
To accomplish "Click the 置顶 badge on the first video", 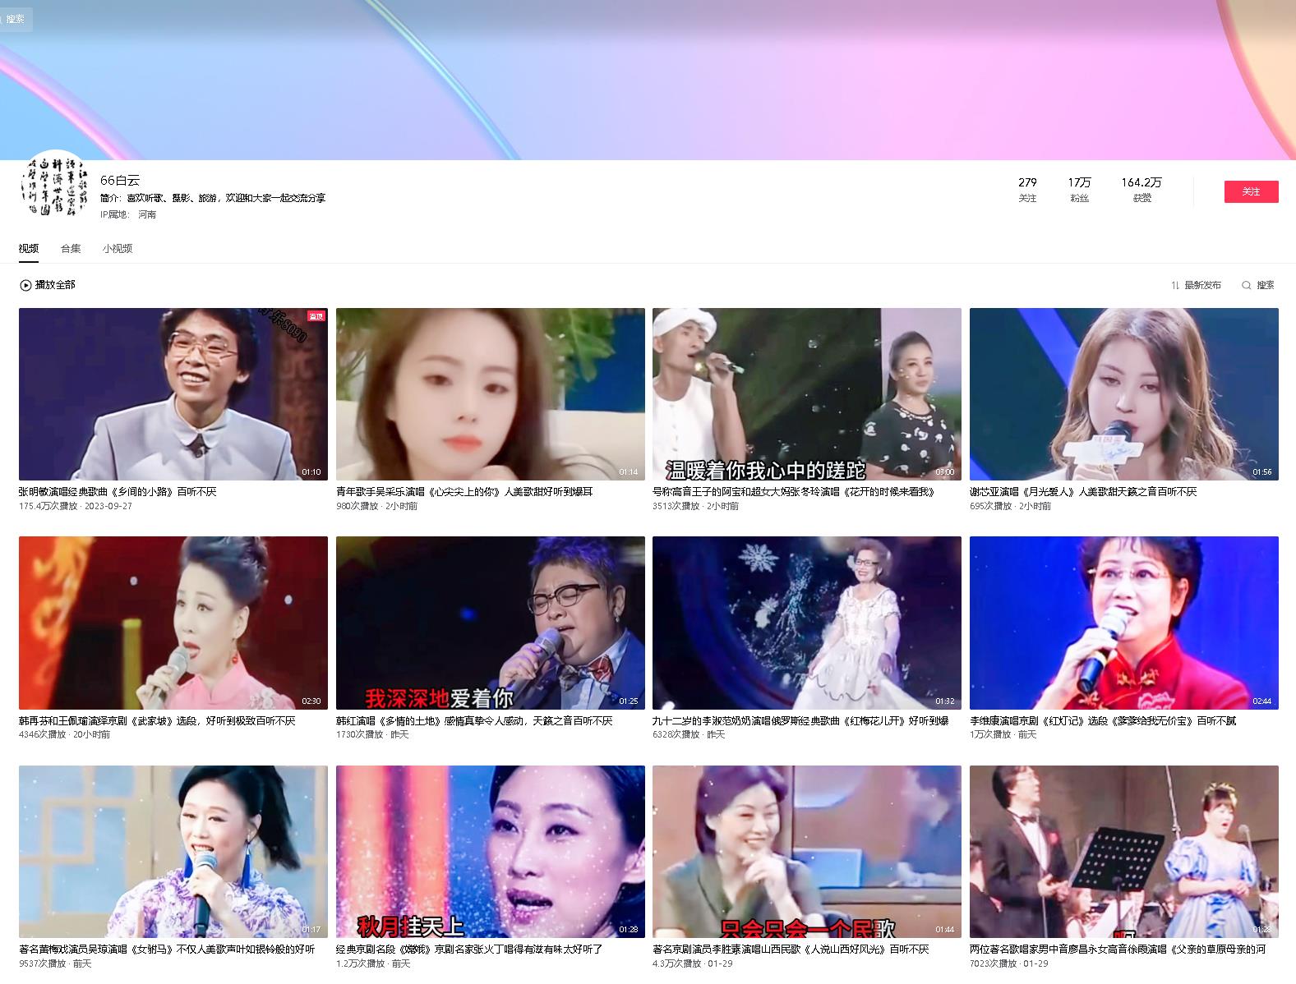I will pyautogui.click(x=316, y=316).
